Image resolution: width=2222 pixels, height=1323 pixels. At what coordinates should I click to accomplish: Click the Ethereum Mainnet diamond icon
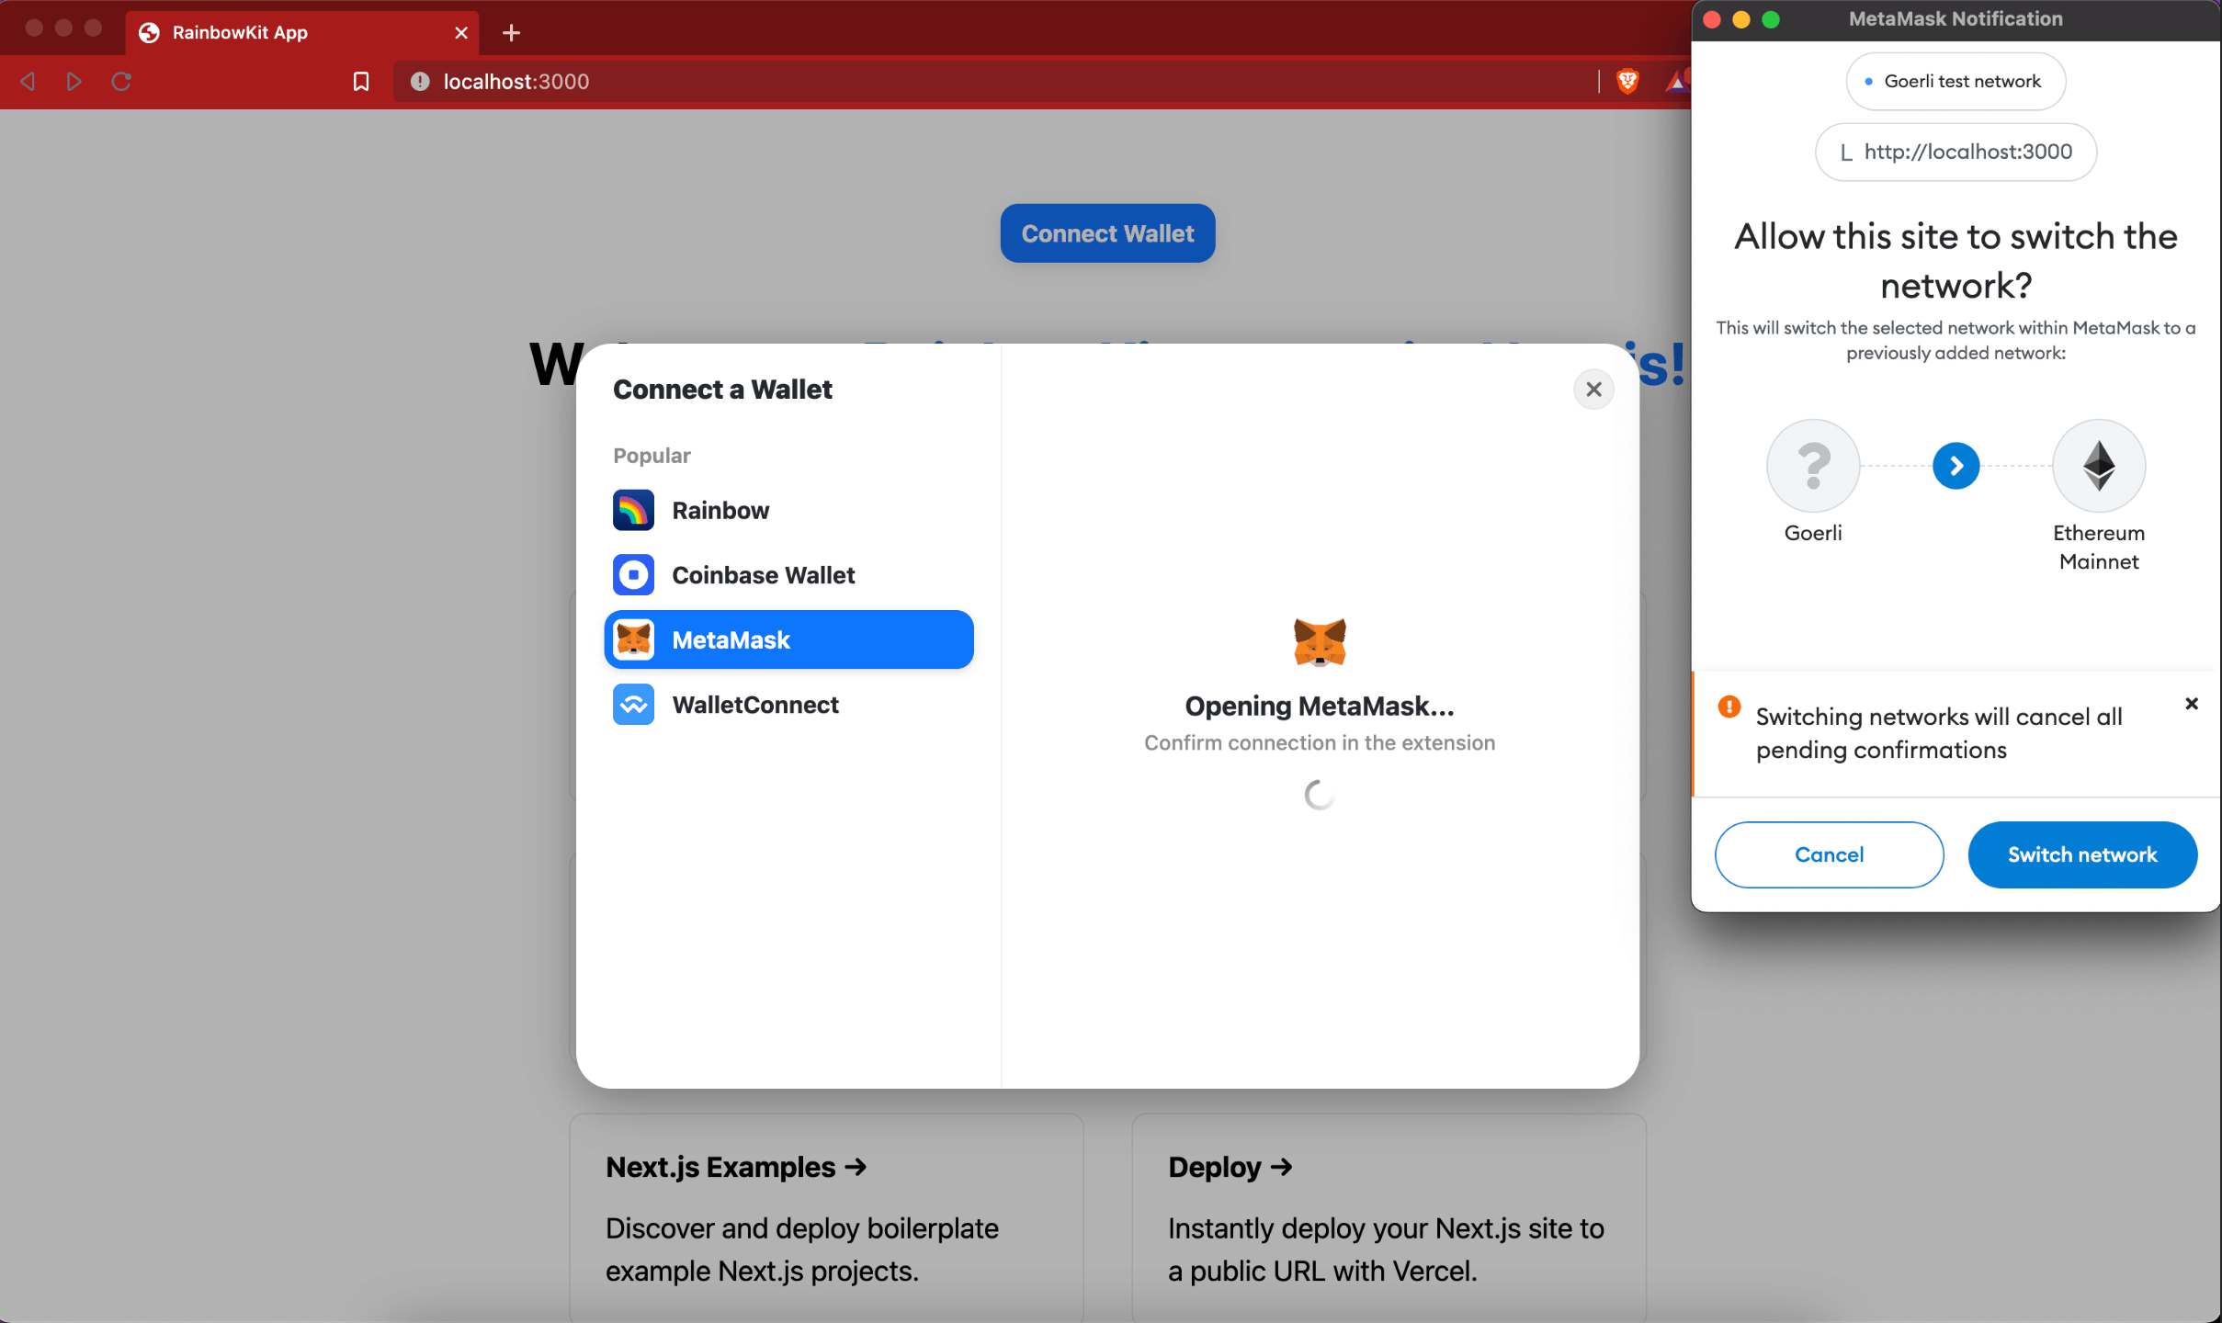coord(2099,466)
